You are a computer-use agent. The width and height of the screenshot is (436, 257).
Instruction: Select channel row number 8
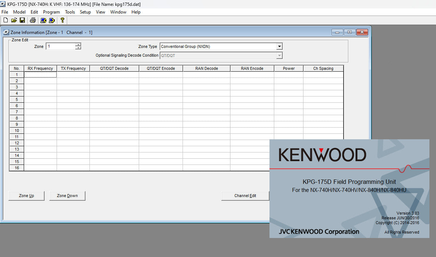tap(17, 118)
